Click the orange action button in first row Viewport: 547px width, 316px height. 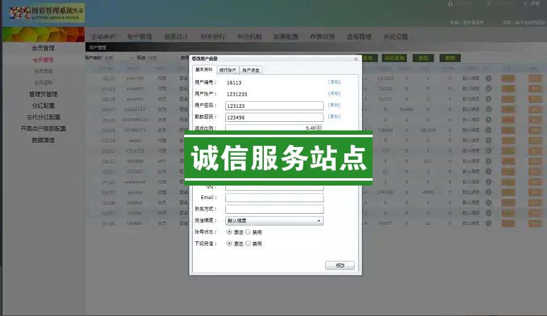pos(508,78)
